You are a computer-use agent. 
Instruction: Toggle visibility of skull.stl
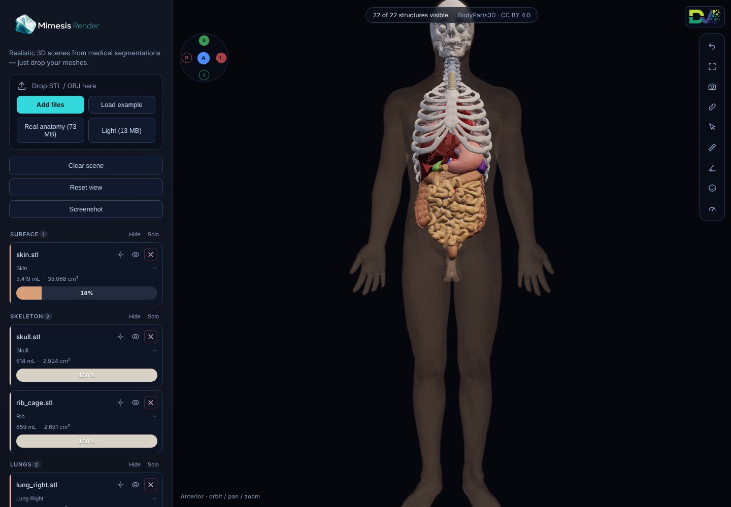coord(136,337)
